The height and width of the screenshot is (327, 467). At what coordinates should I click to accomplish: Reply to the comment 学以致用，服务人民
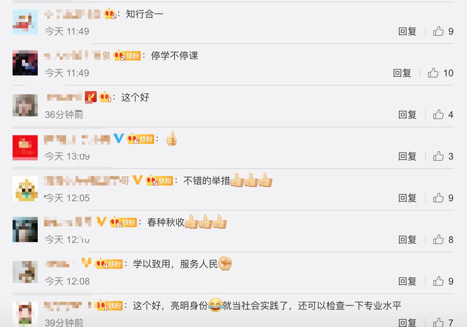[x=407, y=281]
